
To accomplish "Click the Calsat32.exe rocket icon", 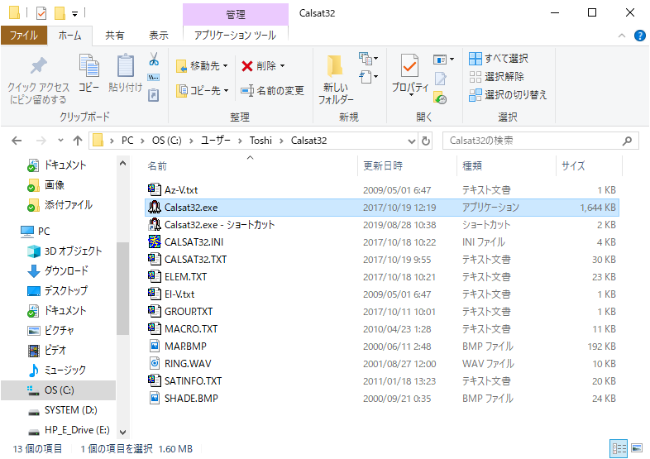I will 154,207.
